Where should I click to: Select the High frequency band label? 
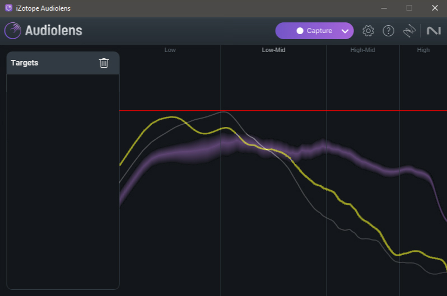423,50
